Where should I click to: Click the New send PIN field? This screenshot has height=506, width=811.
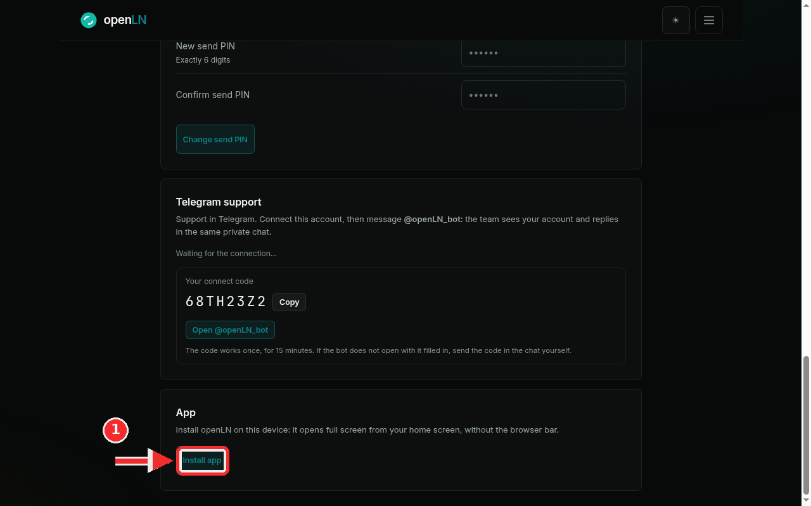click(x=544, y=53)
